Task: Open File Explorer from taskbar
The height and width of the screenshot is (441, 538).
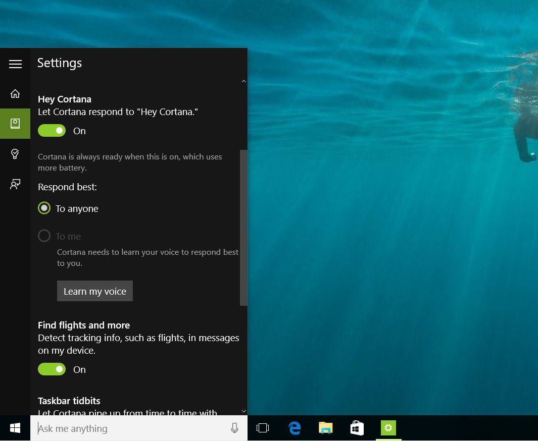Action: [x=326, y=428]
